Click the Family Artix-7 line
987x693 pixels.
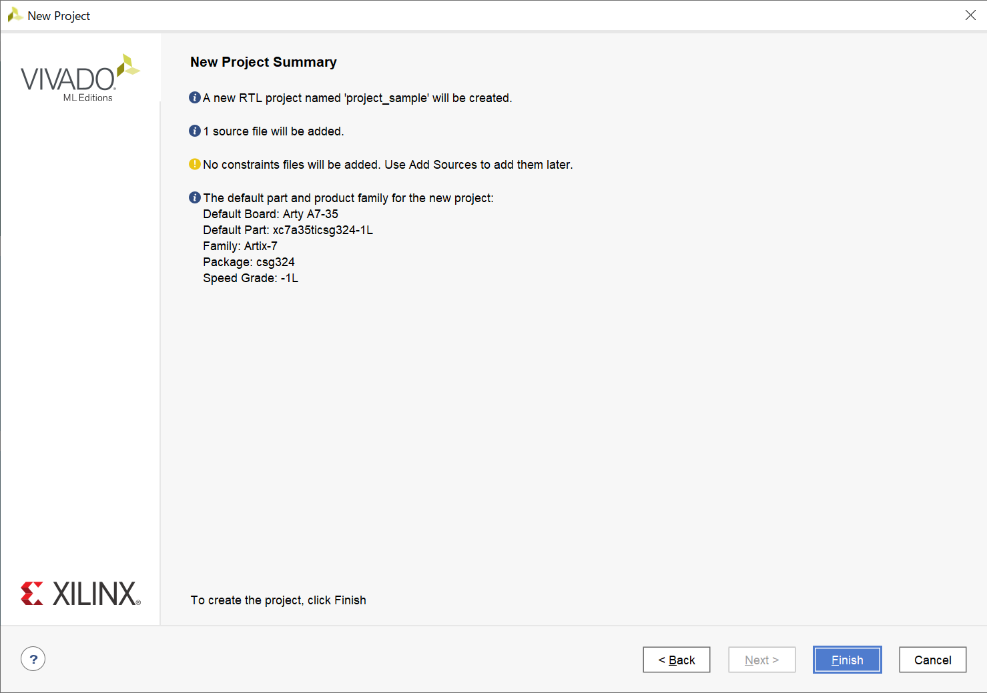(240, 246)
